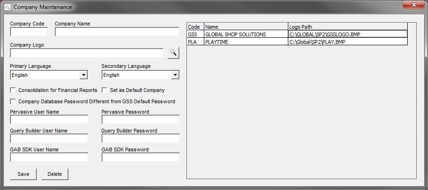Viewport: 428px width, 190px height.
Task: Select the GSS code cell
Action: point(195,34)
